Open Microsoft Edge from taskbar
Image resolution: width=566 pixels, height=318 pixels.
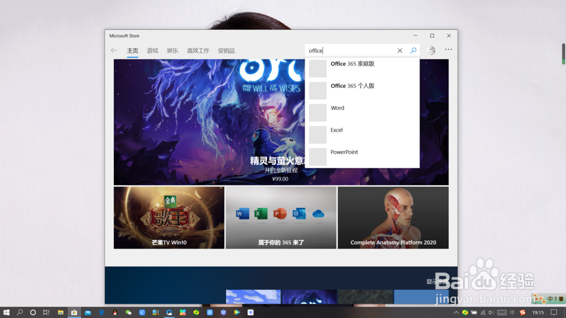point(101,312)
